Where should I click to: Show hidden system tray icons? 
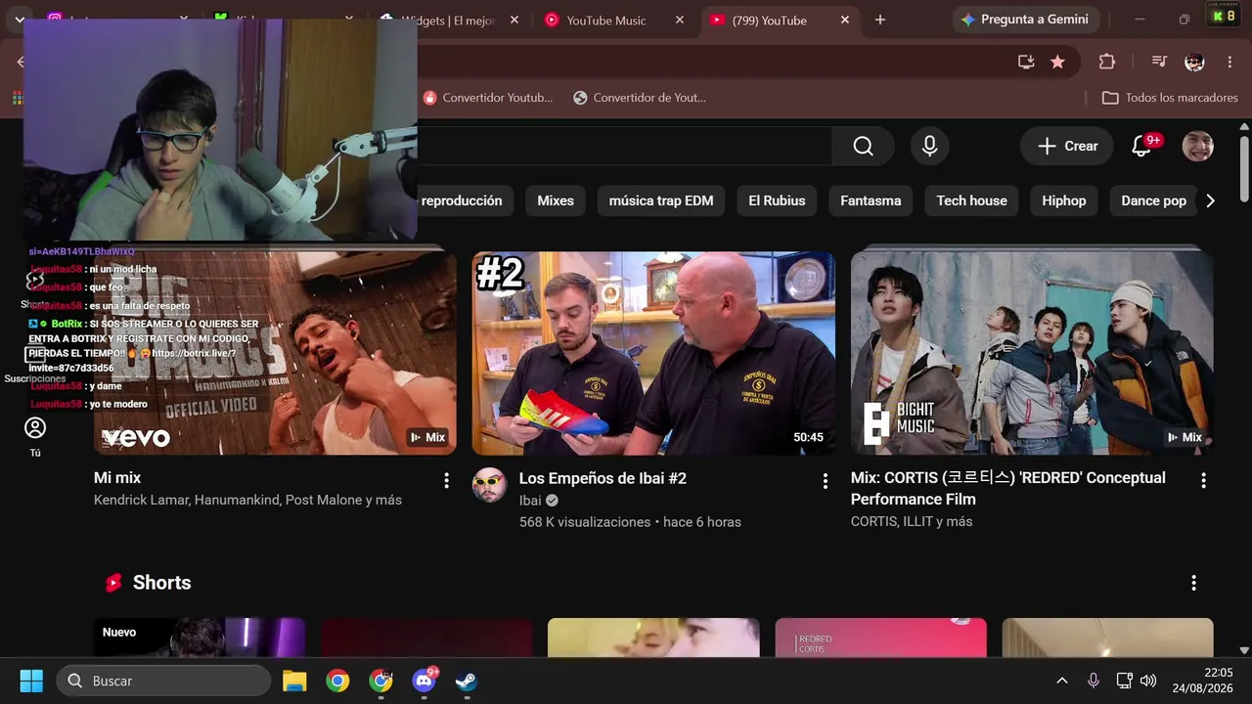(x=1061, y=681)
